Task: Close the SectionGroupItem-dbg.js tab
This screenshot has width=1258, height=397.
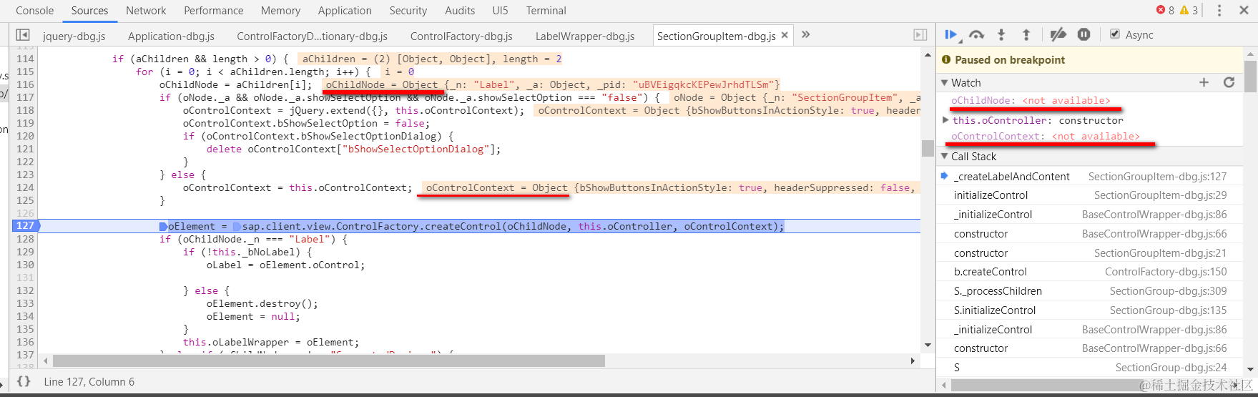Action: click(785, 34)
